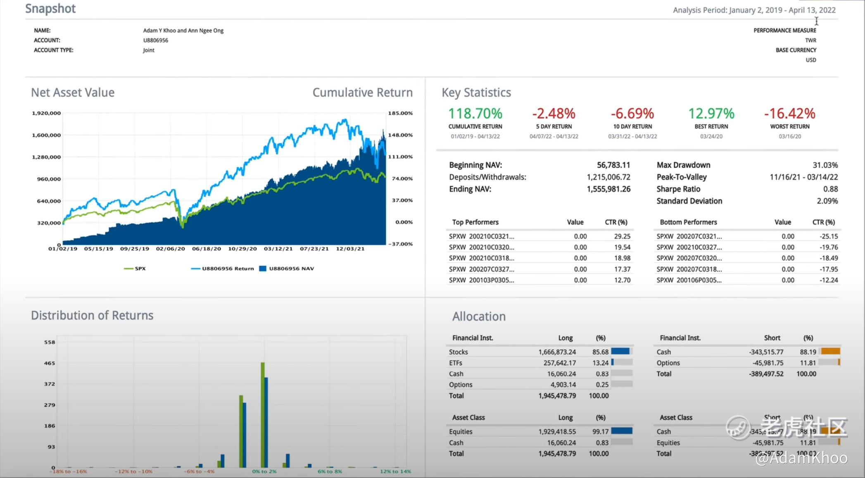Click the Equities long blue percentage bar
The image size is (865, 478).
pyautogui.click(x=622, y=431)
